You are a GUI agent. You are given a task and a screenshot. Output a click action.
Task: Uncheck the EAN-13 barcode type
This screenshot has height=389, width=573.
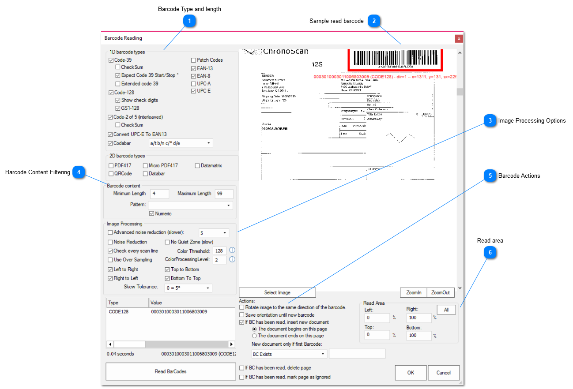click(x=193, y=68)
